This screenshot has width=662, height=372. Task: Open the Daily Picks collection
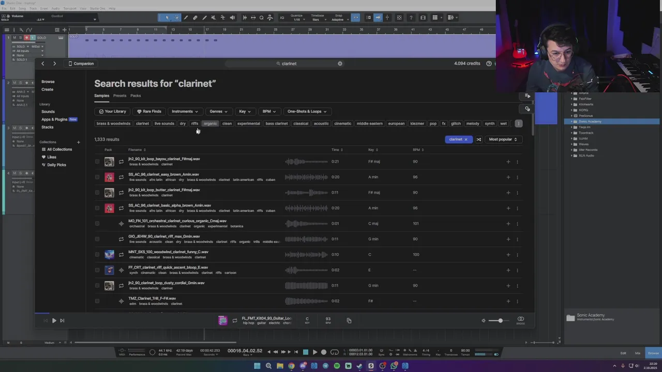coord(54,165)
